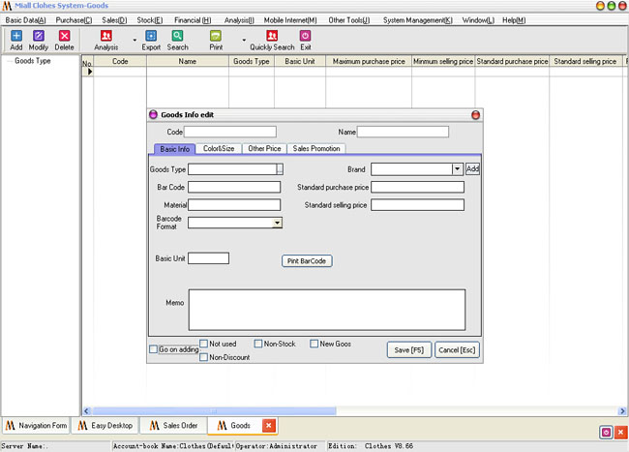Click the Standard selling price field
The width and height of the screenshot is (629, 452).
click(418, 205)
